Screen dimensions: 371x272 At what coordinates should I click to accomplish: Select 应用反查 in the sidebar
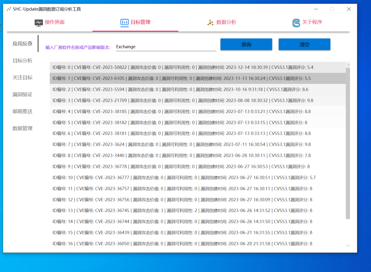coord(22,44)
